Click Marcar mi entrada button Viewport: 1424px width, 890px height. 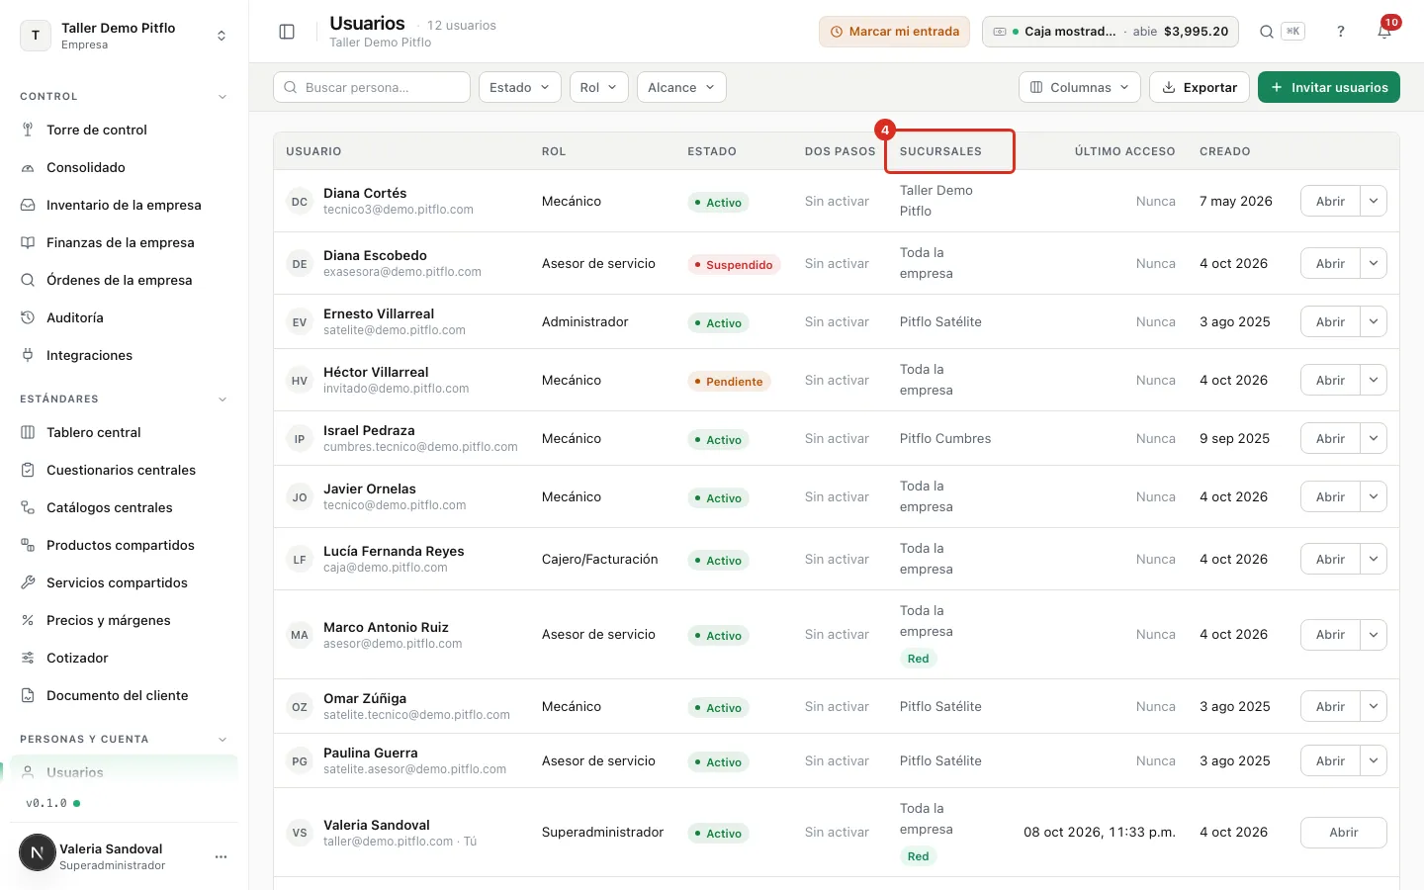[894, 32]
